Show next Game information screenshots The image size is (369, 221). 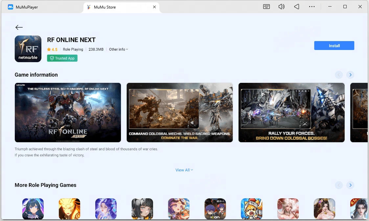click(x=350, y=75)
